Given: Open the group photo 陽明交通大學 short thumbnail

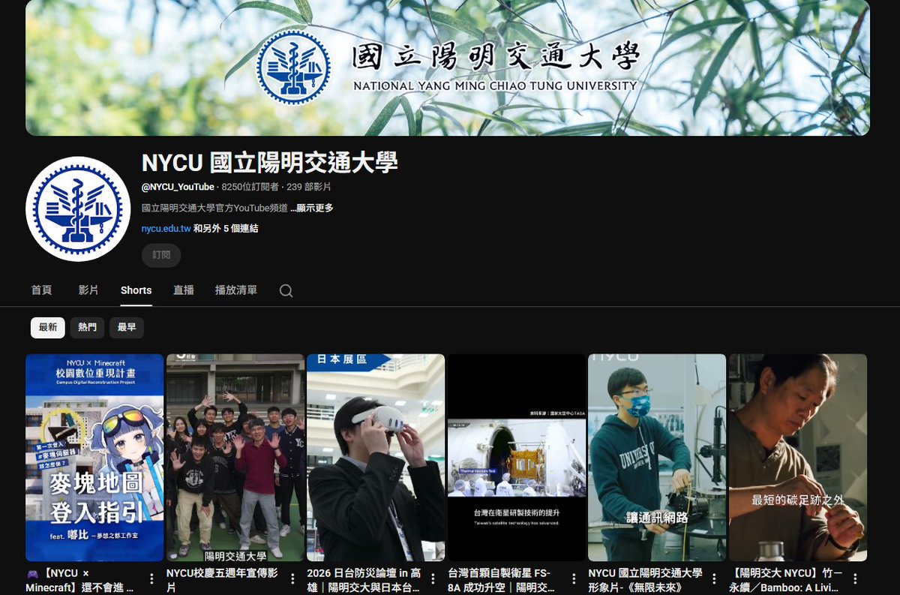Looking at the screenshot, I should pyautogui.click(x=235, y=458).
